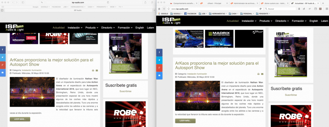Image resolution: width=329 pixels, height=127 pixels.
Task: Email the article in Safari page
Action: point(97,71)
